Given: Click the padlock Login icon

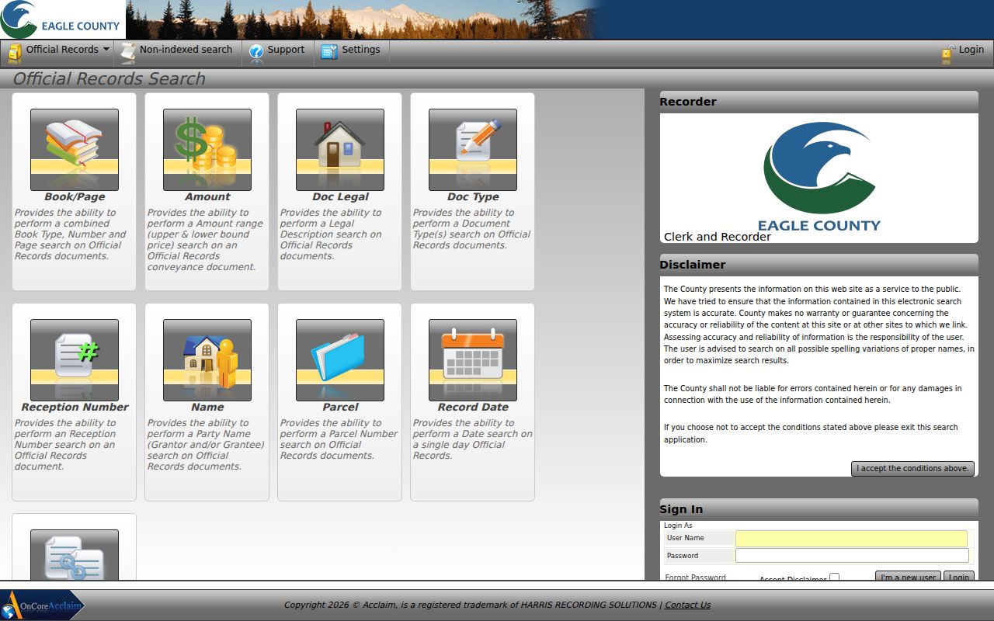Looking at the screenshot, I should click(947, 53).
